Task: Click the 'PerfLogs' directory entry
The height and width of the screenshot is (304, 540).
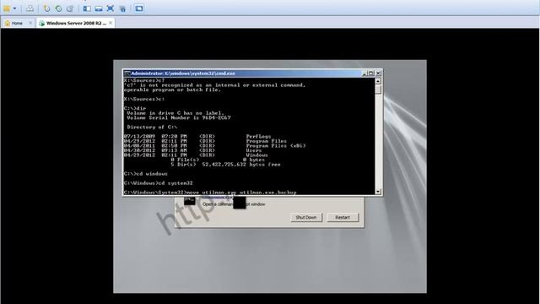Action: (258, 137)
